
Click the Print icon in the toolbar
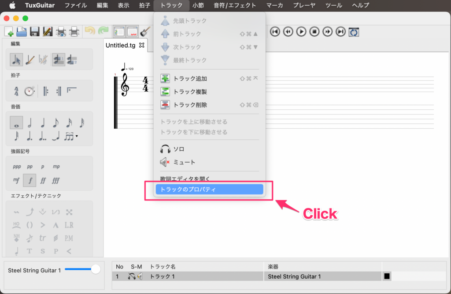(74, 32)
